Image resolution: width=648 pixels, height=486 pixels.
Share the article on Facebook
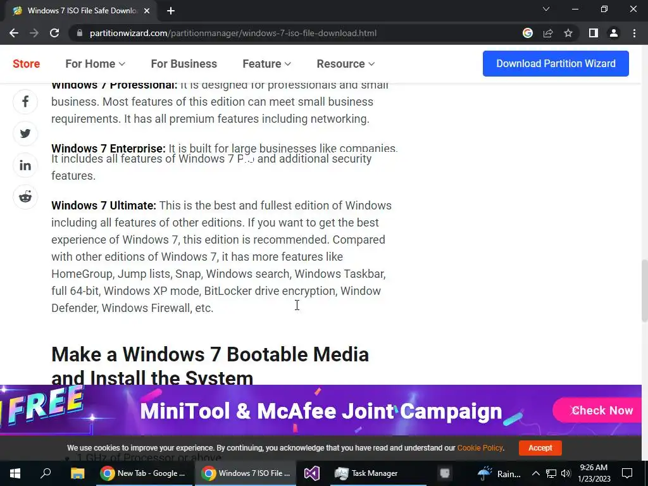coord(25,102)
